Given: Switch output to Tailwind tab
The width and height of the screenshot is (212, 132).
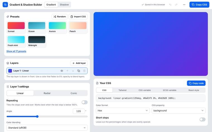Looking at the screenshot, I should [x=122, y=90].
